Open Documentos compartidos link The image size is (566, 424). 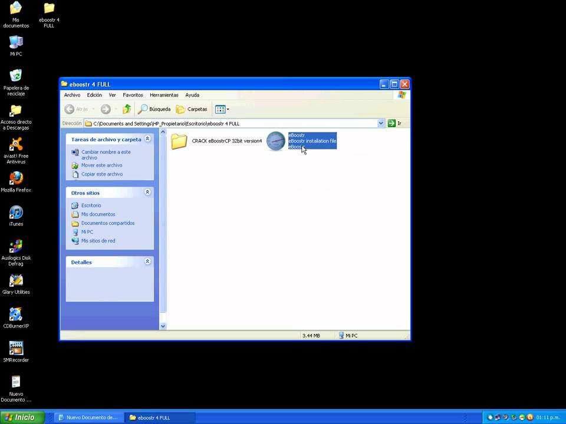coord(107,223)
